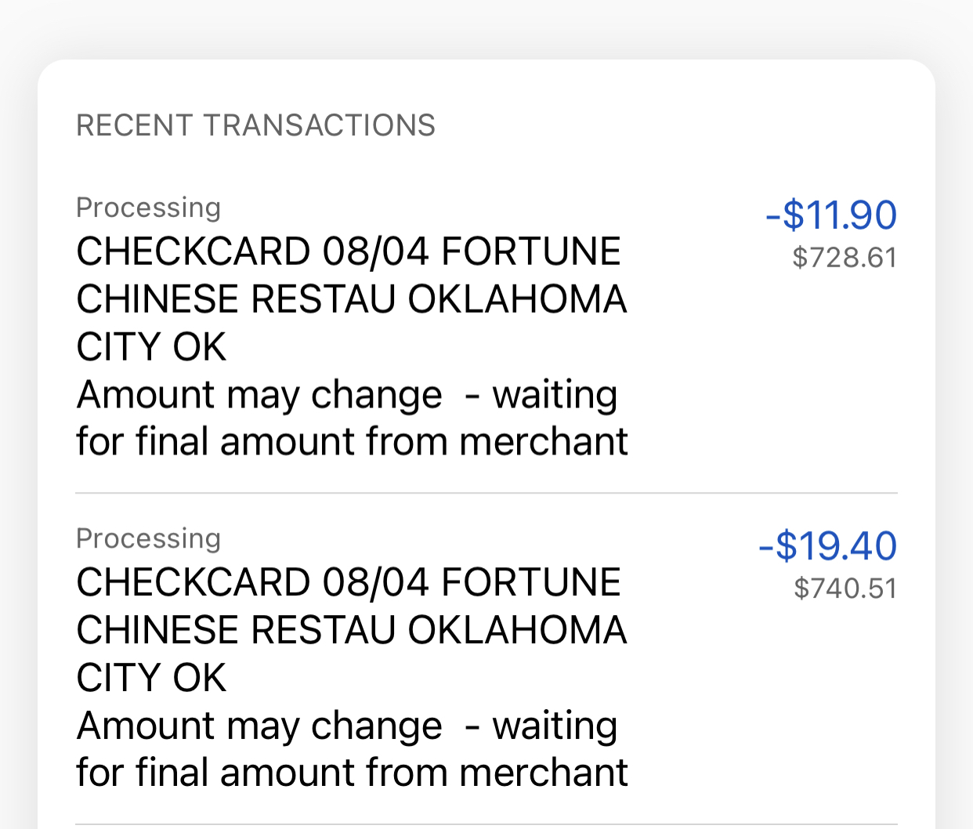The height and width of the screenshot is (829, 973).
Task: Tap 'CITY OK' line of the $11.90 transaction
Action: pos(151,347)
